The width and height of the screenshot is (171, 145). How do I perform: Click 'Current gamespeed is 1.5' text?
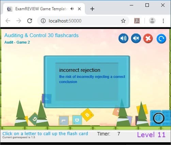click(19, 137)
